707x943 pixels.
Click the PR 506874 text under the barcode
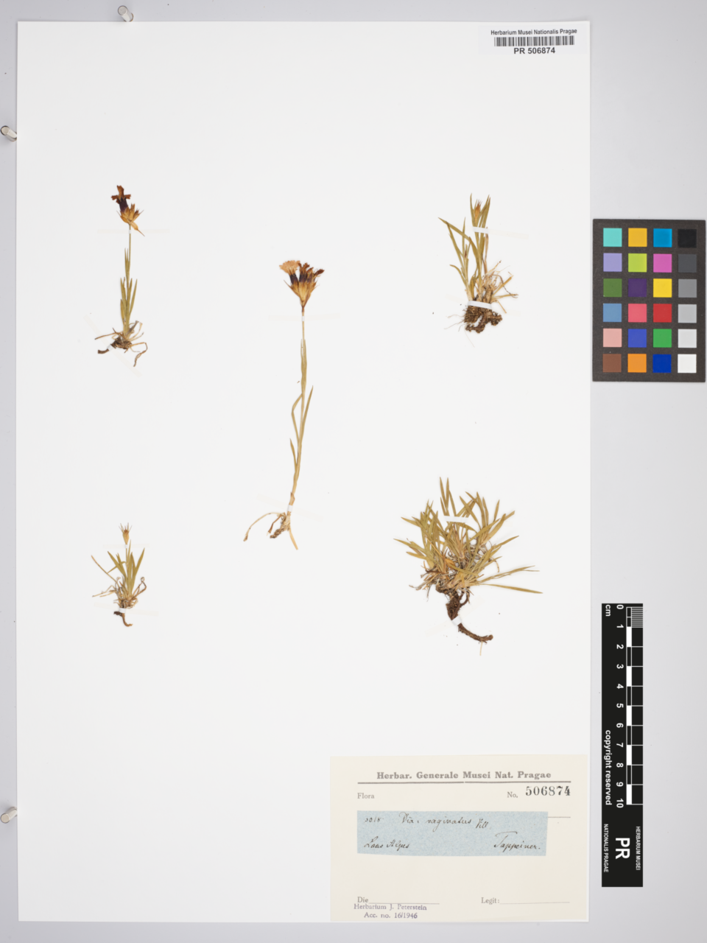pyautogui.click(x=534, y=51)
